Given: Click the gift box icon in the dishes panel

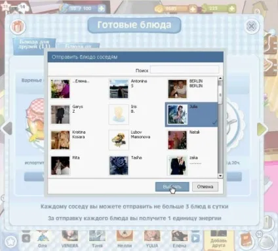Looking at the screenshot, I should click(18, 26).
